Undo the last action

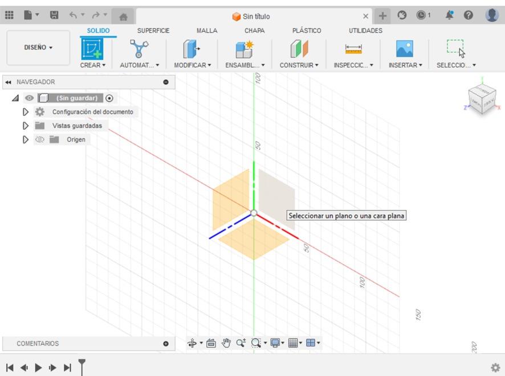click(73, 15)
